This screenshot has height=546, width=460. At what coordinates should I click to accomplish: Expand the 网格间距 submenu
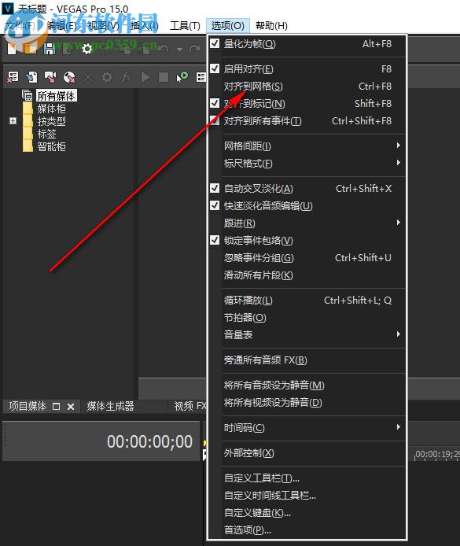point(307,146)
